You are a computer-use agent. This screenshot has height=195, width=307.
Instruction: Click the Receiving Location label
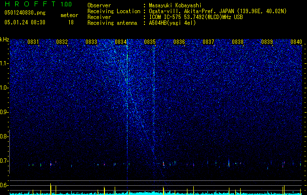[x=114, y=11]
